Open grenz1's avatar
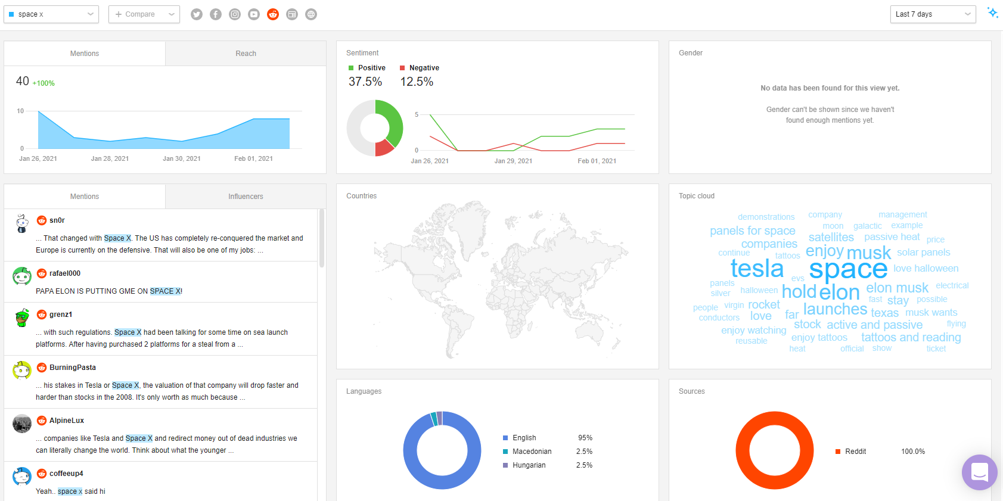This screenshot has height=501, width=1003. pyautogui.click(x=22, y=318)
